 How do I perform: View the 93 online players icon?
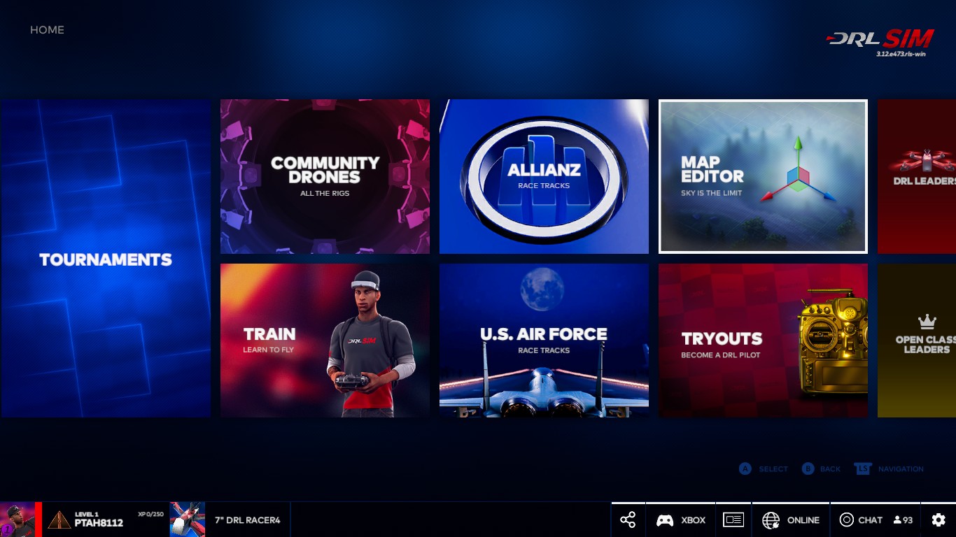[x=903, y=520]
